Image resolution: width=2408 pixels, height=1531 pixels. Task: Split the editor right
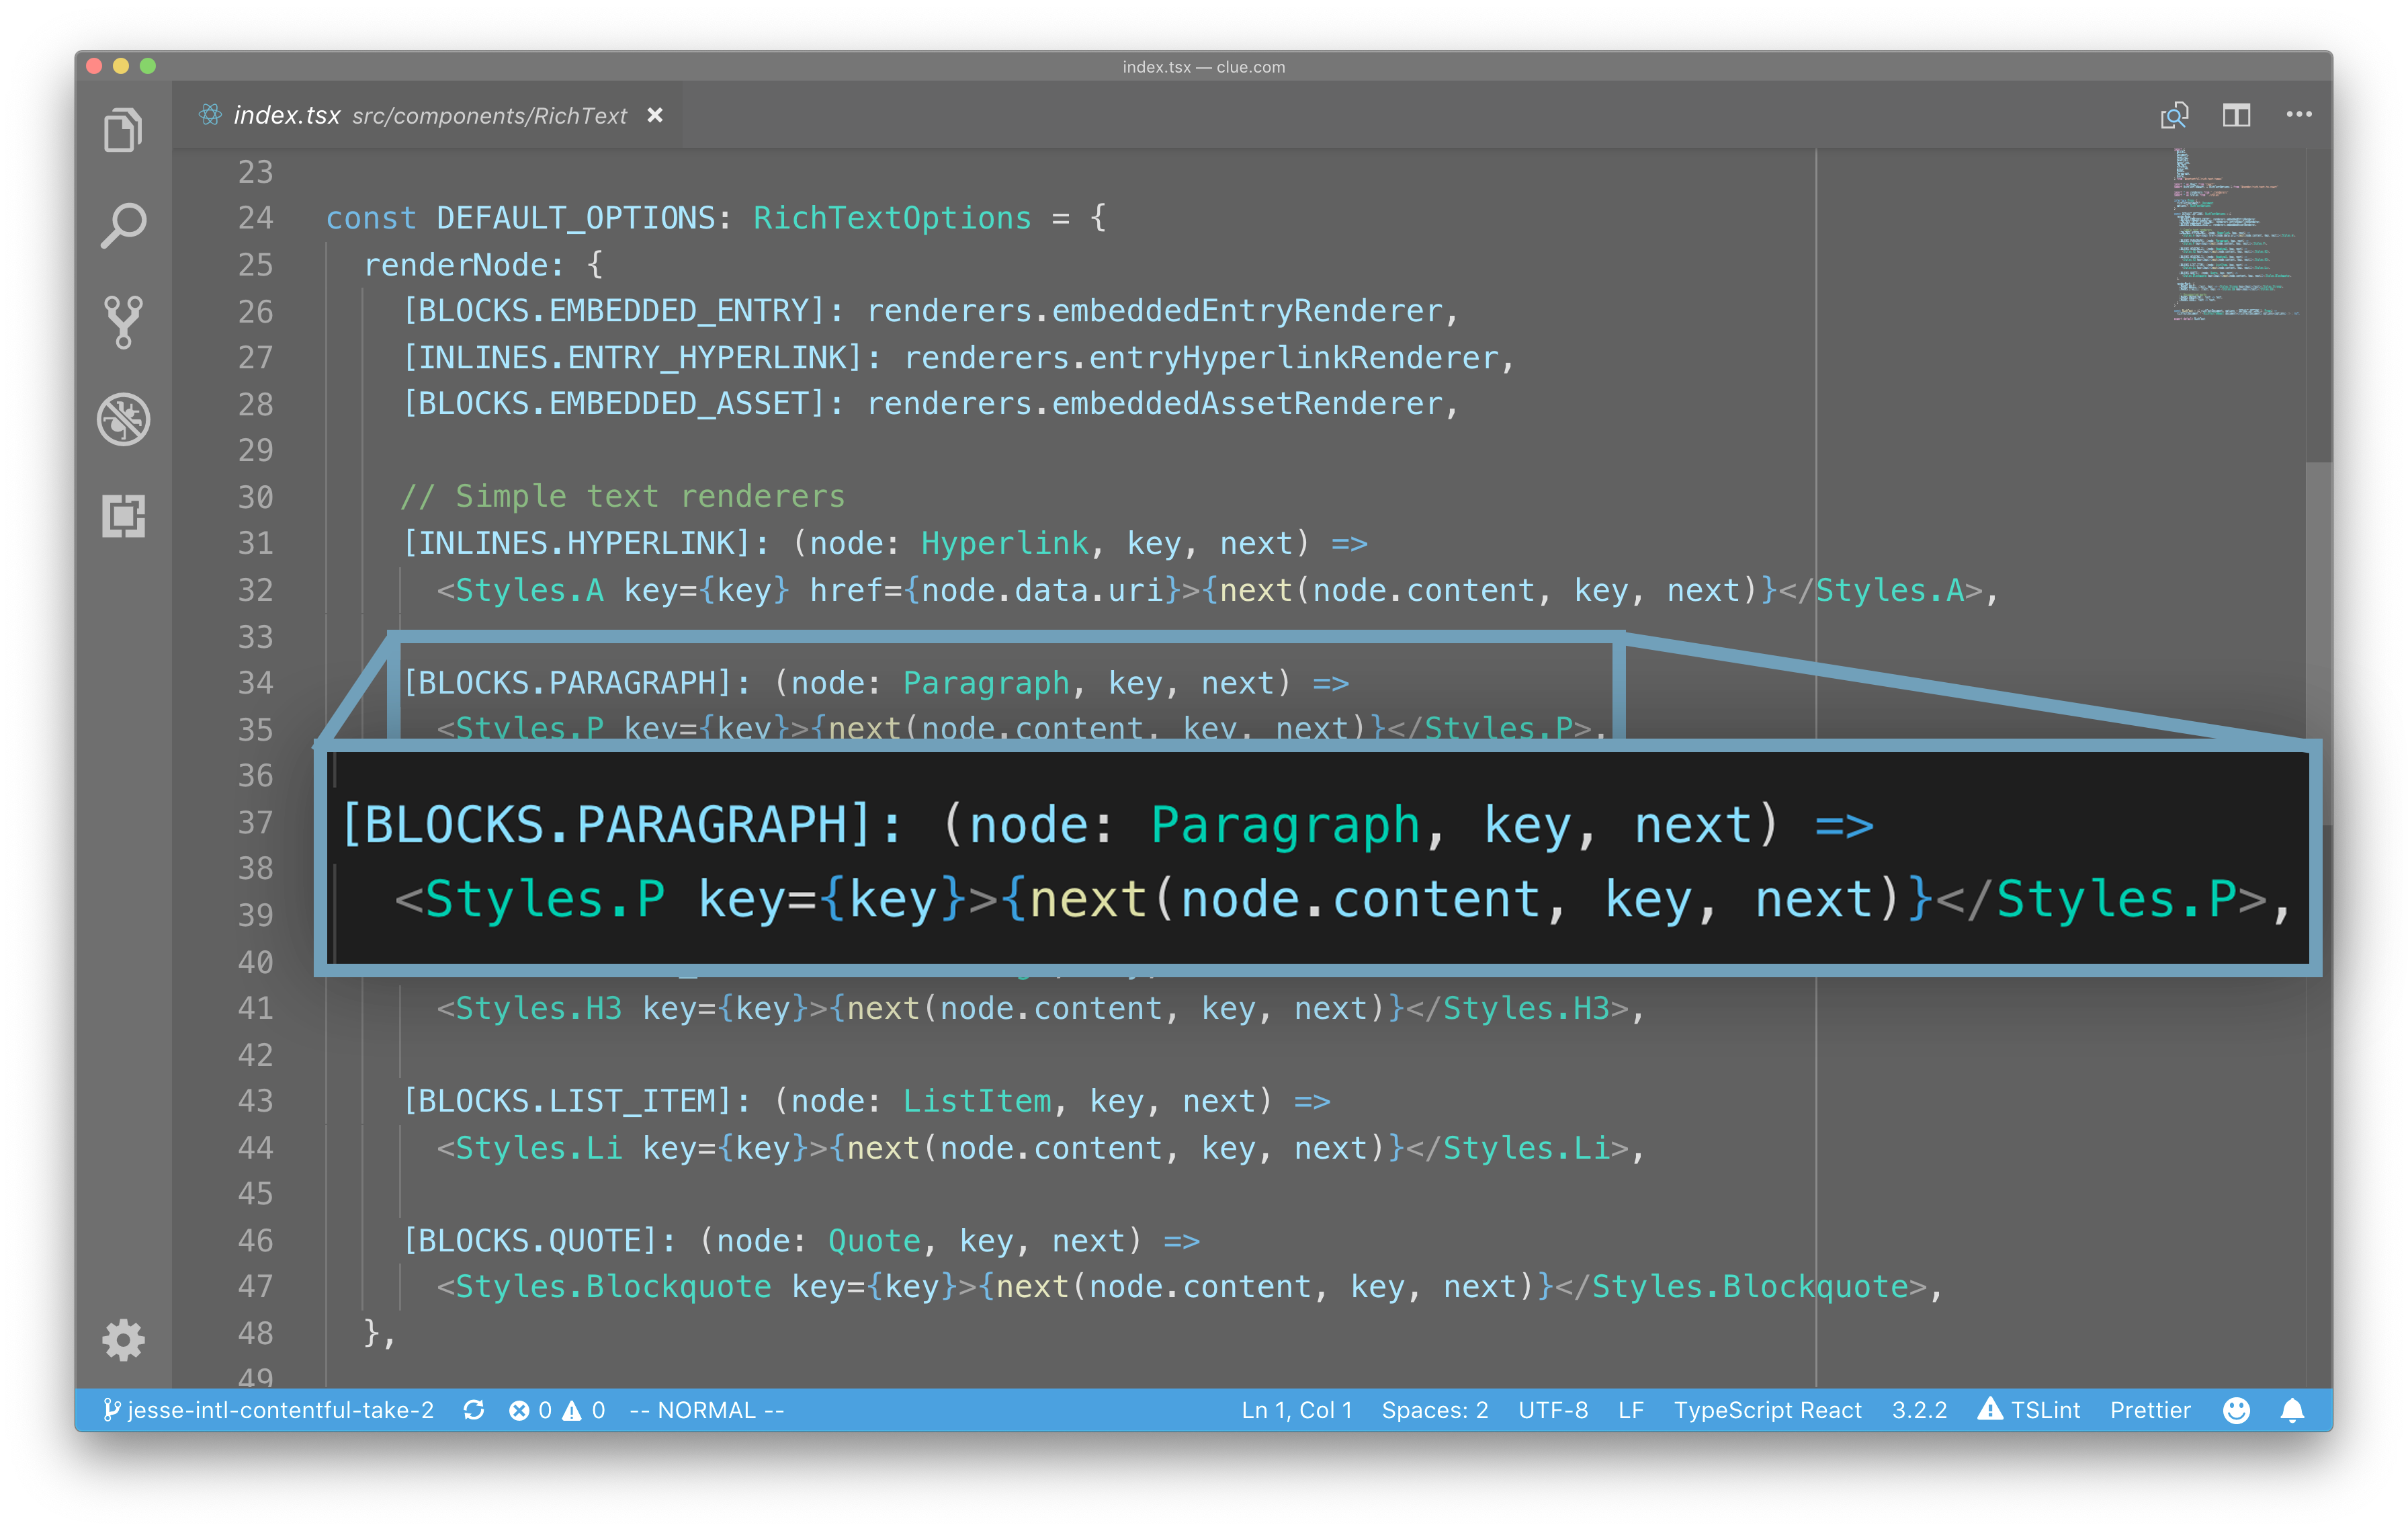pos(2237,116)
